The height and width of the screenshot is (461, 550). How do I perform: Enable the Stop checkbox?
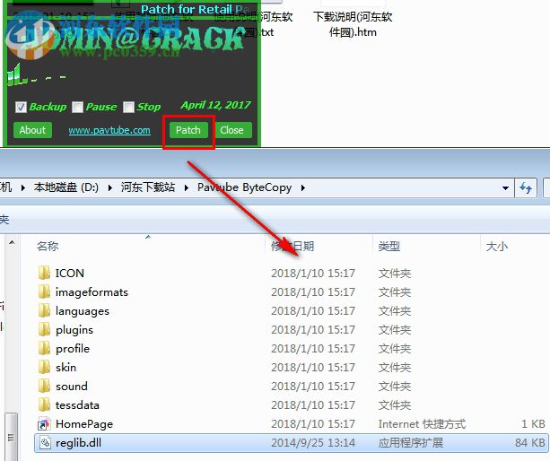[128, 107]
